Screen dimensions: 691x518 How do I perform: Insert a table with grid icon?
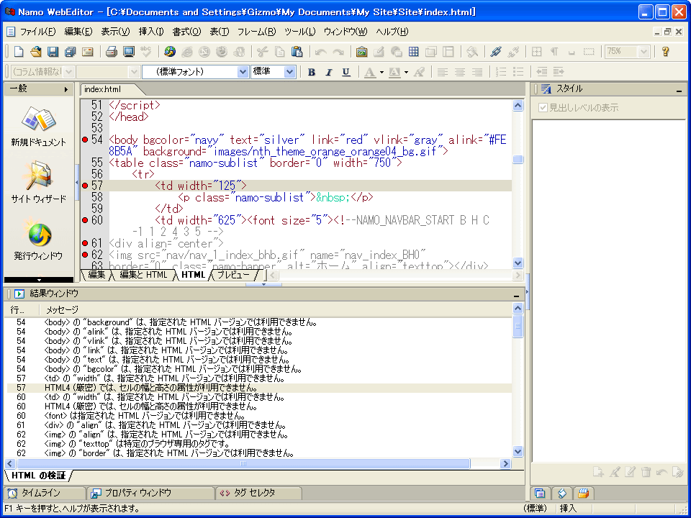pos(413,52)
